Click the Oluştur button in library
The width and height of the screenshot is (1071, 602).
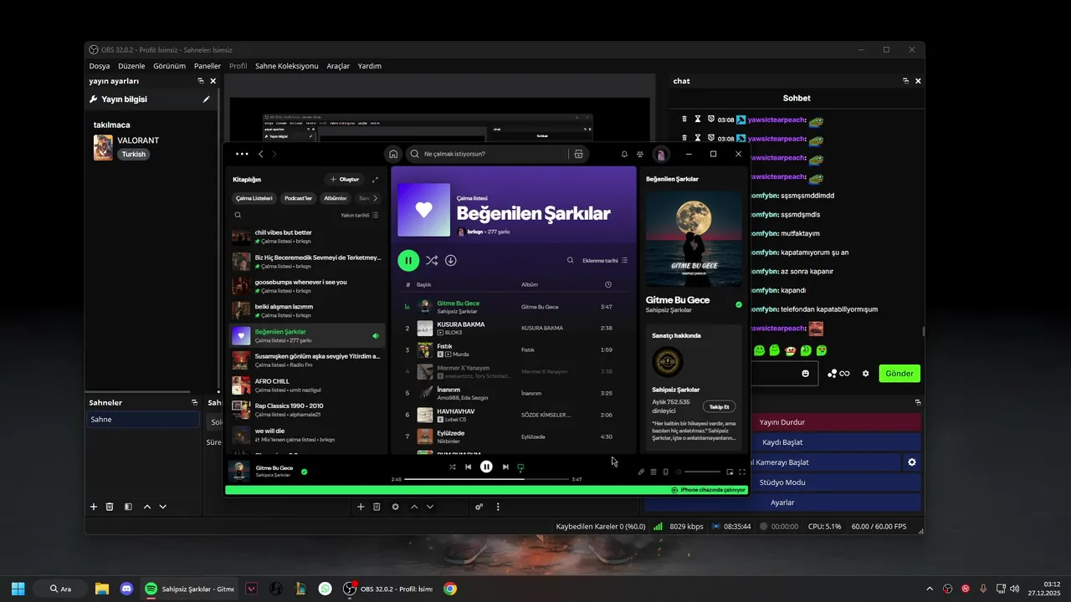pyautogui.click(x=344, y=179)
